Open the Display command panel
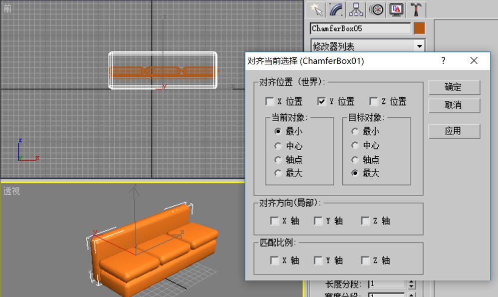The width and height of the screenshot is (498, 297). pos(396,9)
